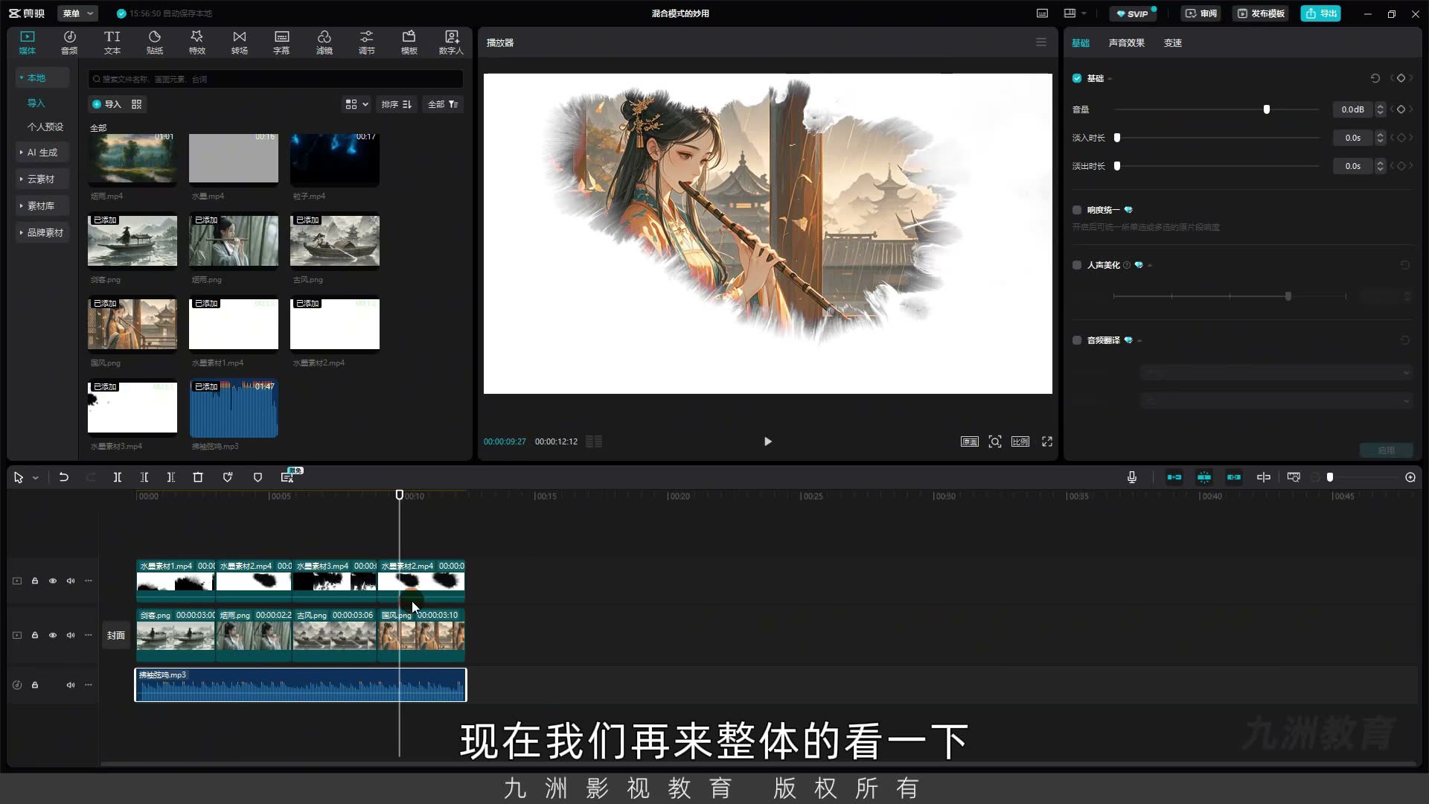Screen dimensions: 1429x804
Task: Delete selected clip with trash icon
Action: [x=198, y=477]
